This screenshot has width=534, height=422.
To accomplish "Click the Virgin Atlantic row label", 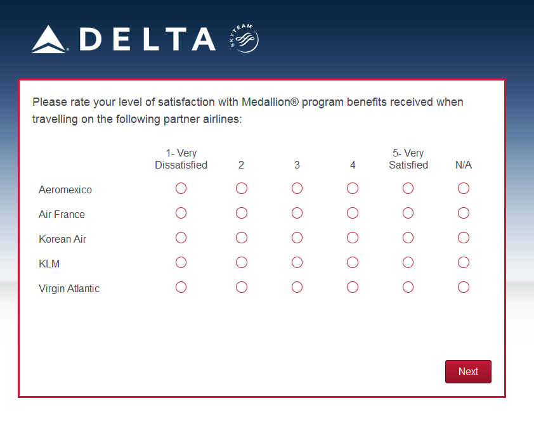I will click(69, 288).
